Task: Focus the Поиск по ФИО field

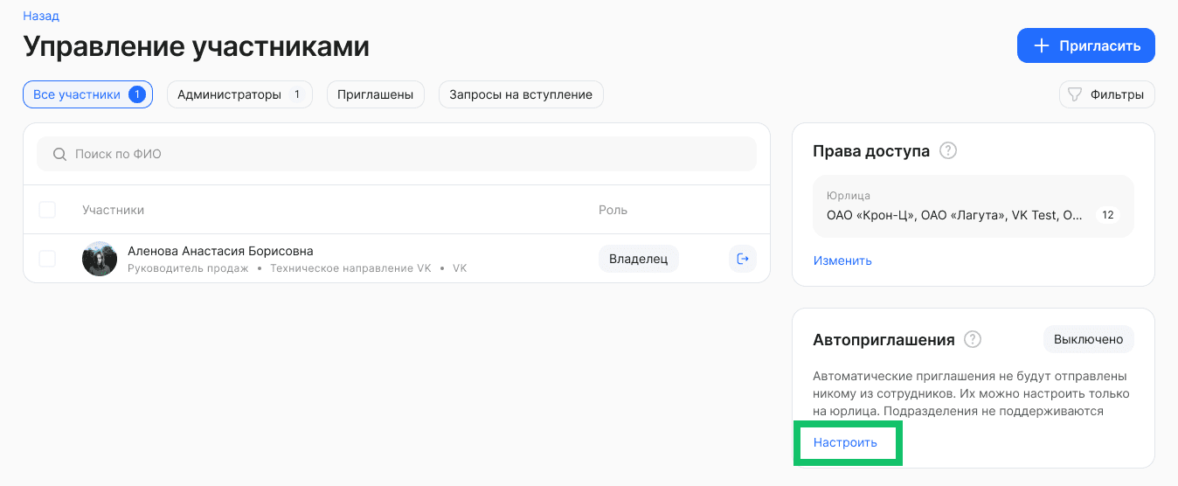Action: 396,154
